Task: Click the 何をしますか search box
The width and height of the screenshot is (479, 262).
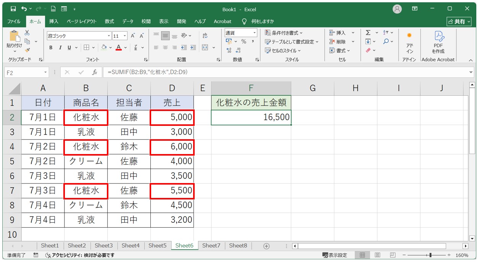Action: click(x=263, y=21)
